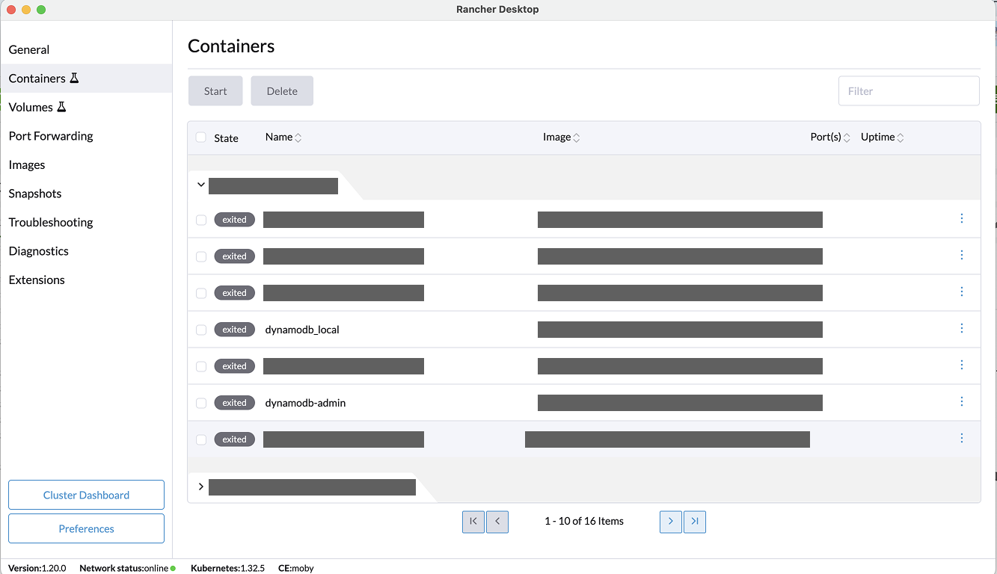
Task: Click the green network status indicator
Action: pyautogui.click(x=173, y=569)
